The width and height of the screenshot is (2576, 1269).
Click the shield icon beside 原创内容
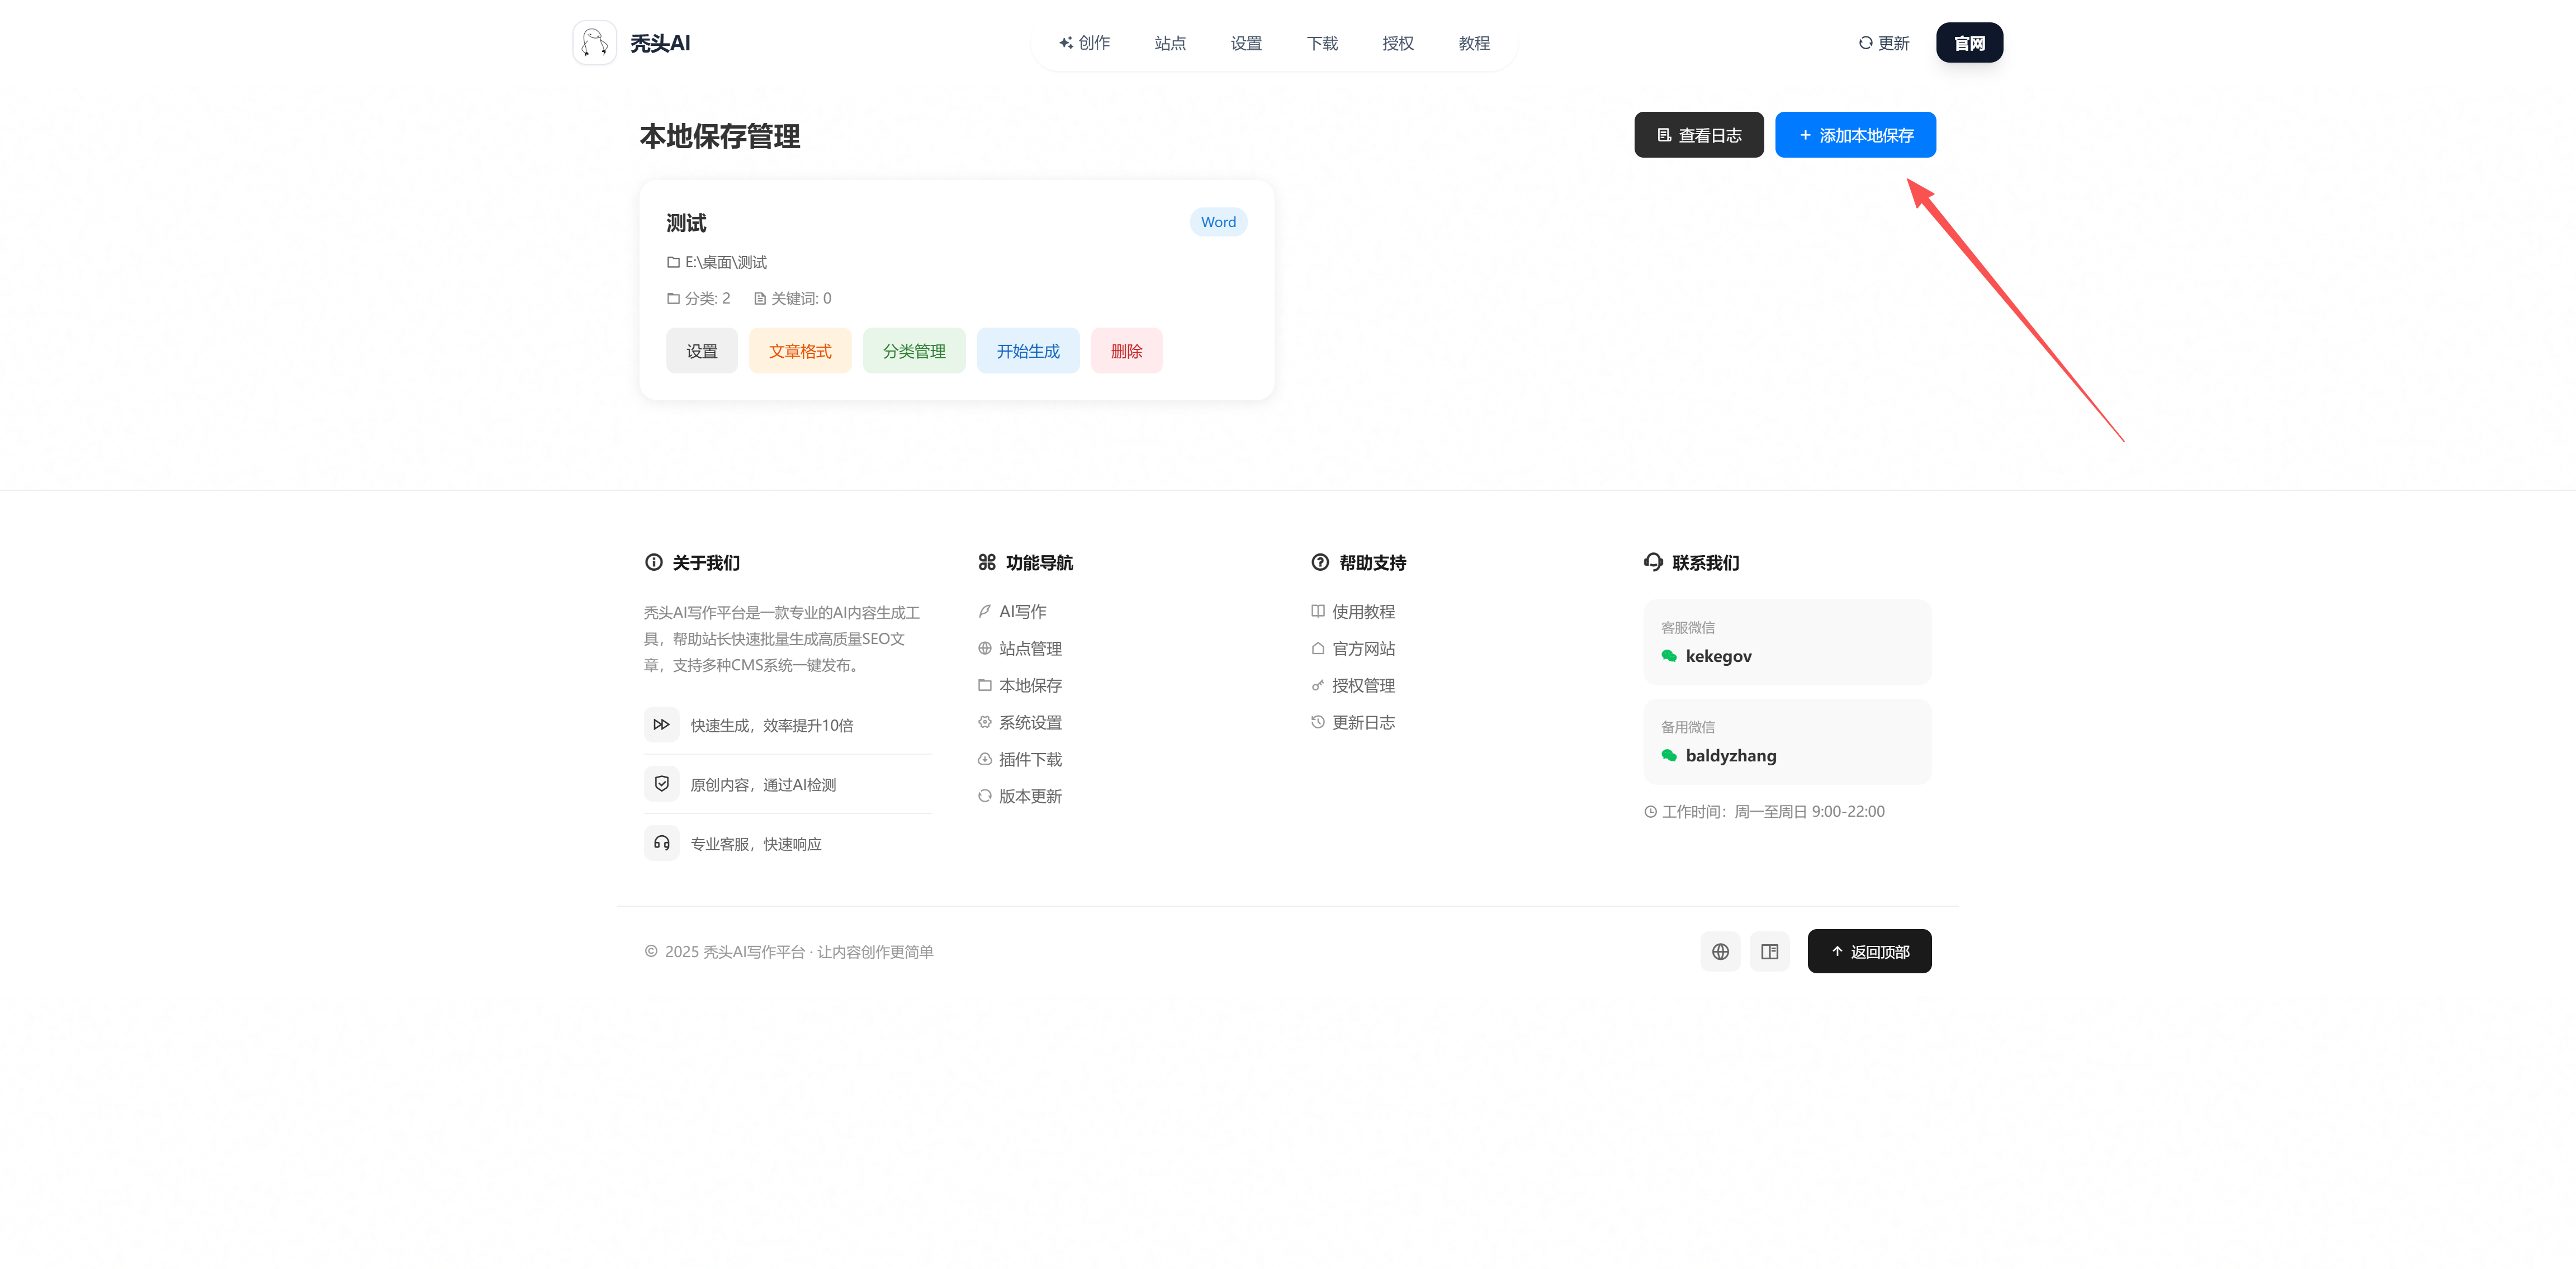click(x=661, y=783)
